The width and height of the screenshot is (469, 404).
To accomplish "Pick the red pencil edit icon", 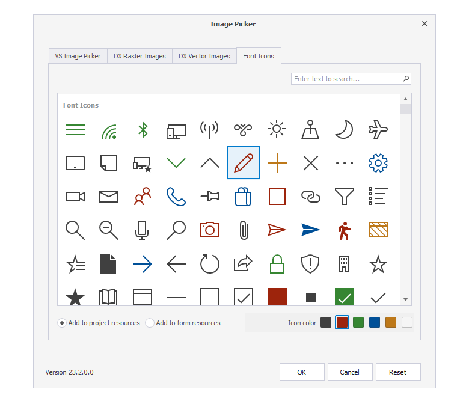I will (x=243, y=163).
